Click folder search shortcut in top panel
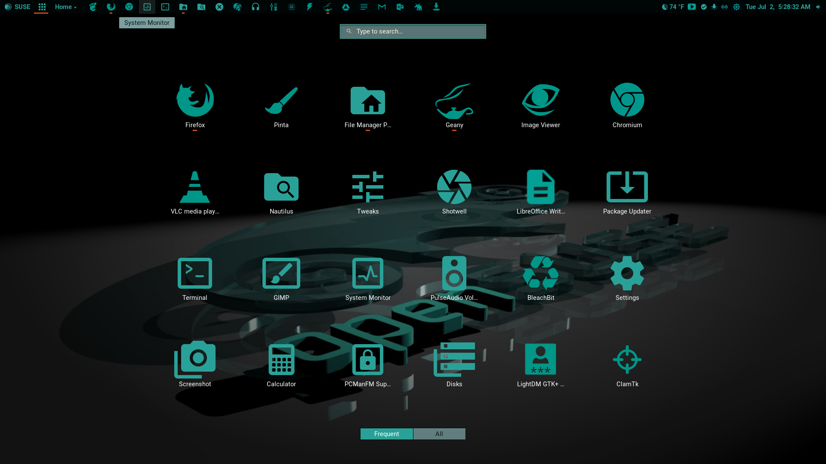Screen dimensions: 826x464 (x=201, y=7)
